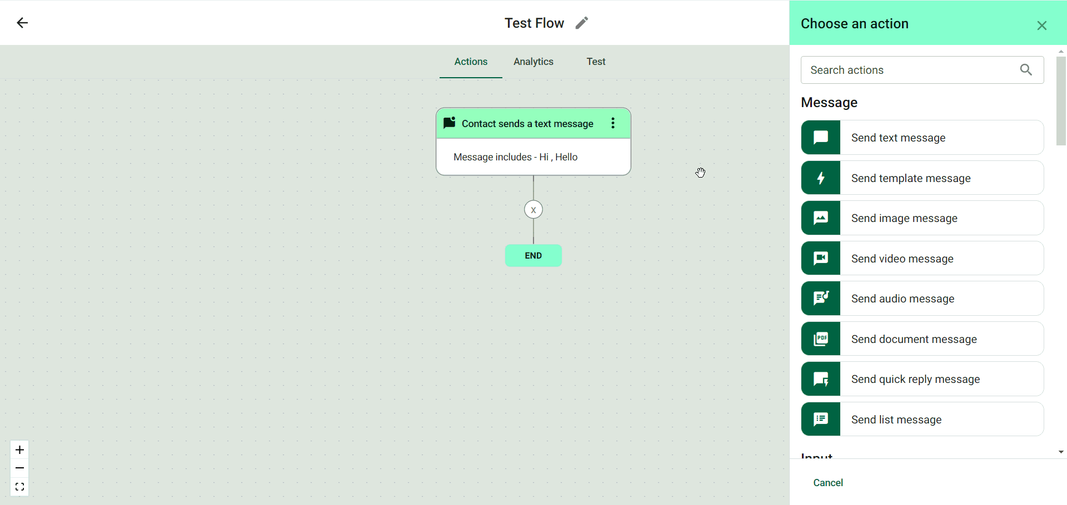Open the Test tab

pos(596,62)
